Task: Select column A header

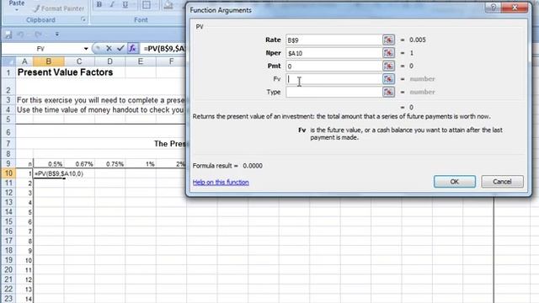Action: click(24, 61)
